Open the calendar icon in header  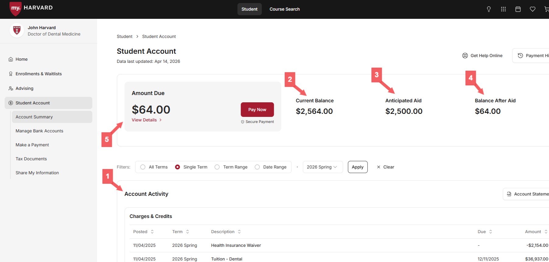(518, 9)
